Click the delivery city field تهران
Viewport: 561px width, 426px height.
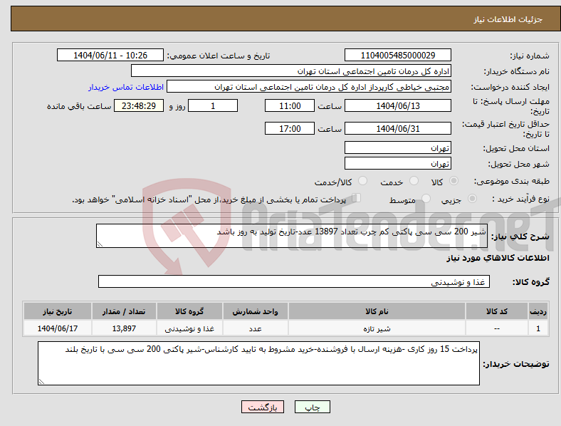[x=398, y=163]
